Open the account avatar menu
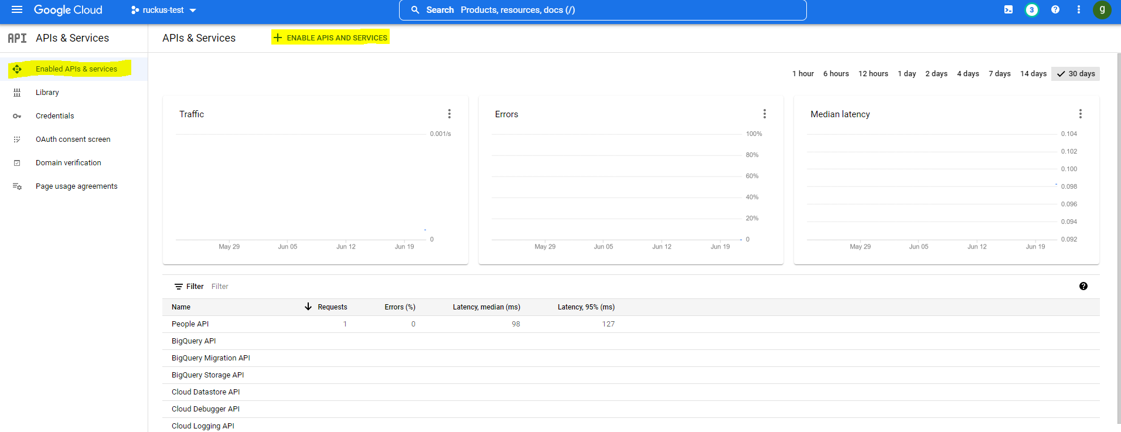The width and height of the screenshot is (1121, 432). click(x=1102, y=10)
